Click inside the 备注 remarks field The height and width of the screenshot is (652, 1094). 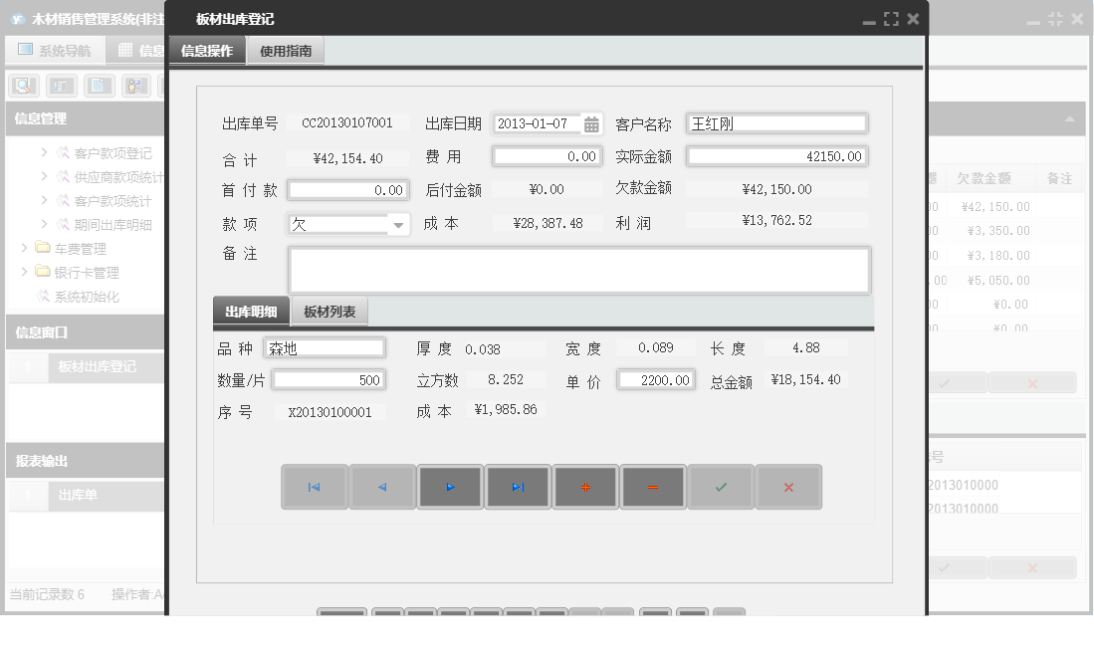coord(577,269)
